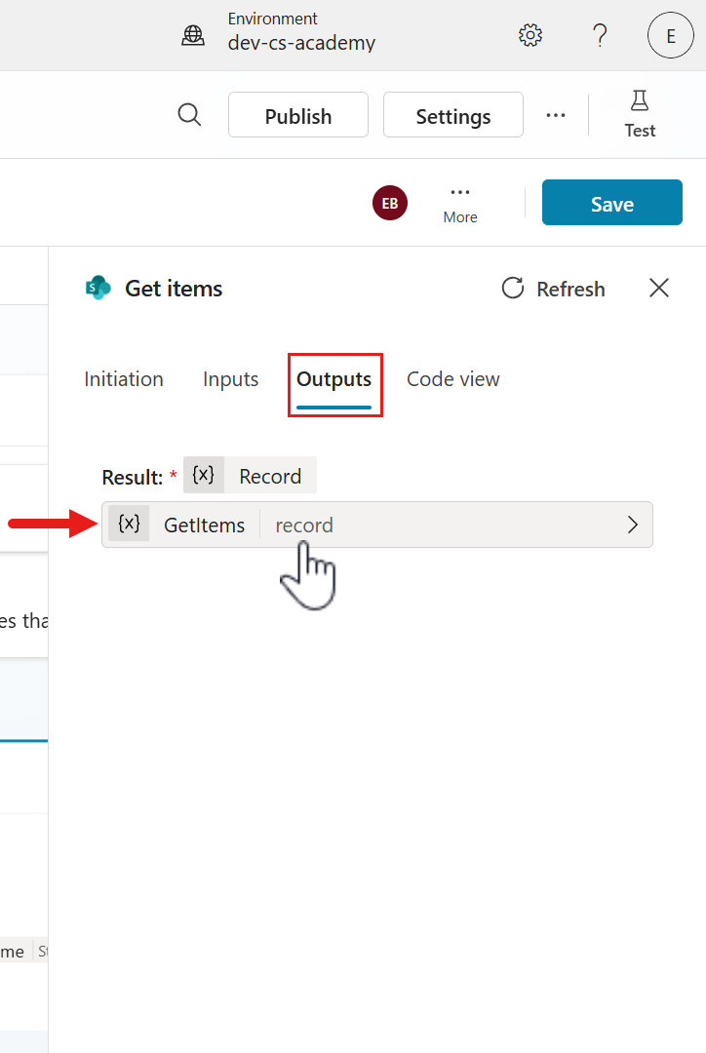Switch to the Initiation tab
The height and width of the screenshot is (1053, 706).
click(124, 379)
